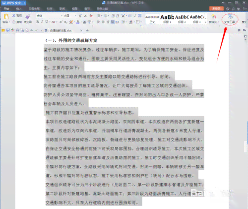Viewport: 248px width, 209px height.
Task: Expand the numbered list dropdown arrow
Action: pyautogui.click(x=108, y=16)
